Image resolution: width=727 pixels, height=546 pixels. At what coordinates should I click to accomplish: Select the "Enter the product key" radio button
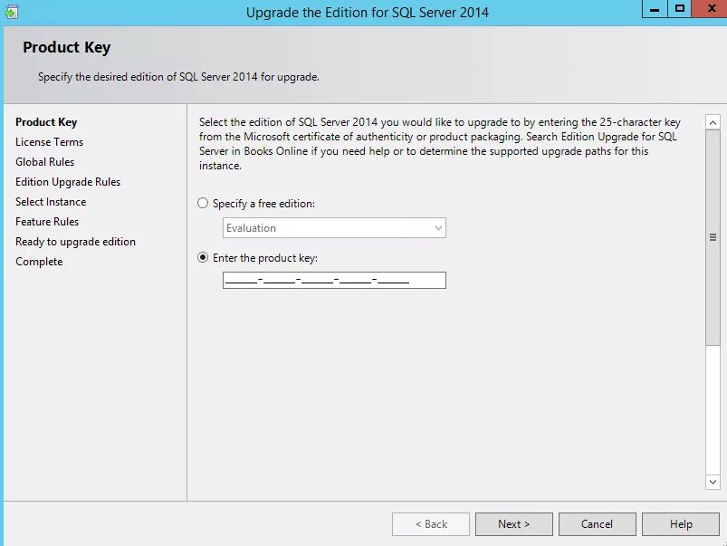203,257
